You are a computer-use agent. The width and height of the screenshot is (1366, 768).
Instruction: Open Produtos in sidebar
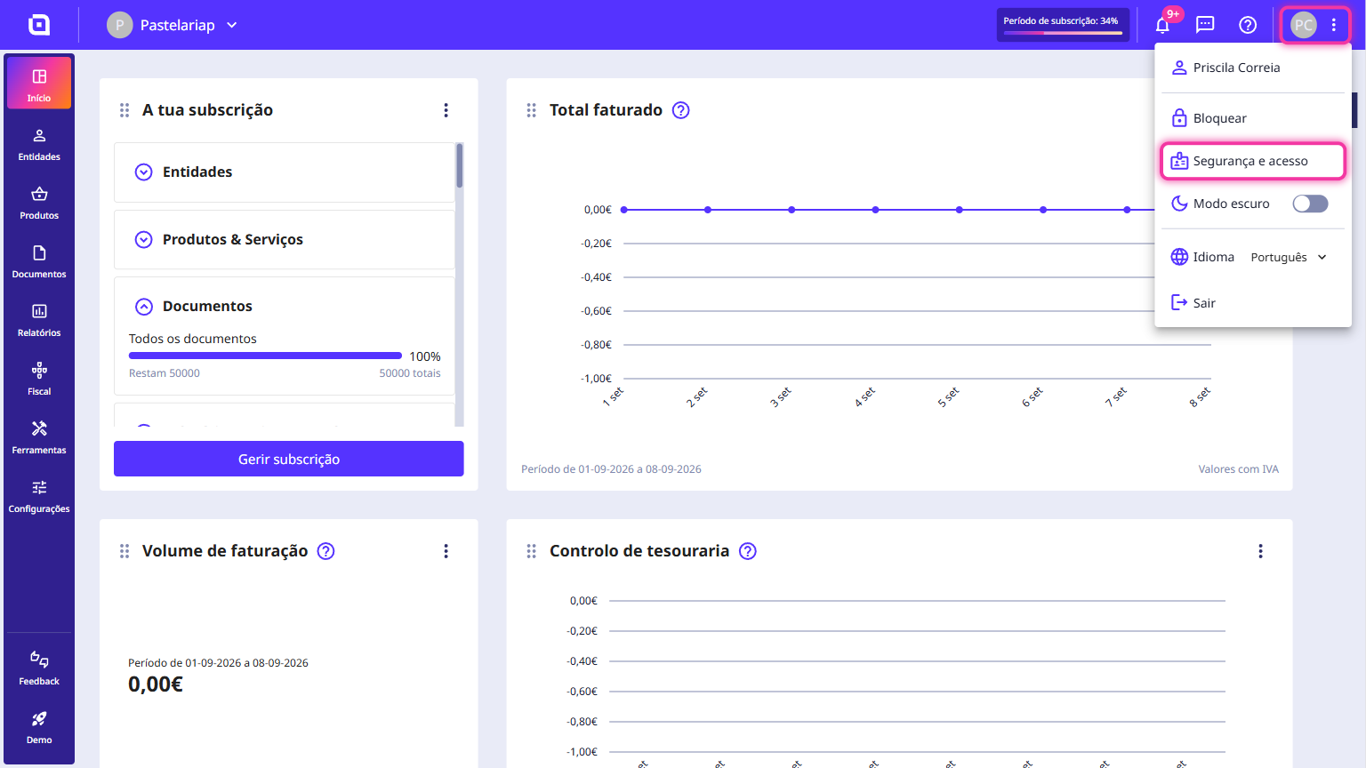coord(39,203)
